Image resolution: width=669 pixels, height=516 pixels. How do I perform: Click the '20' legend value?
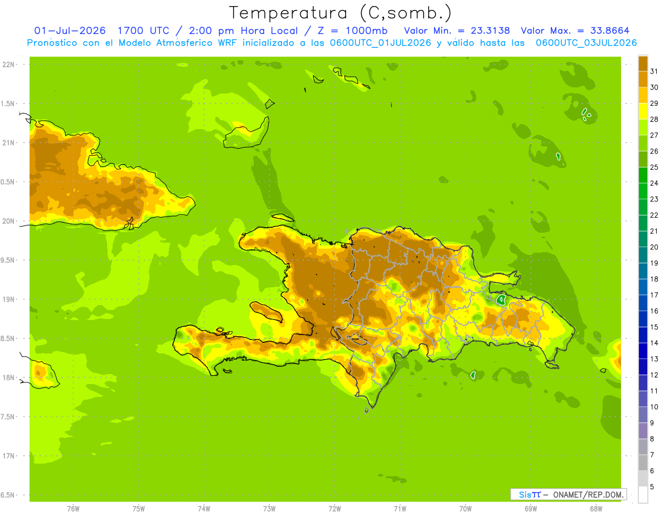[x=654, y=247]
